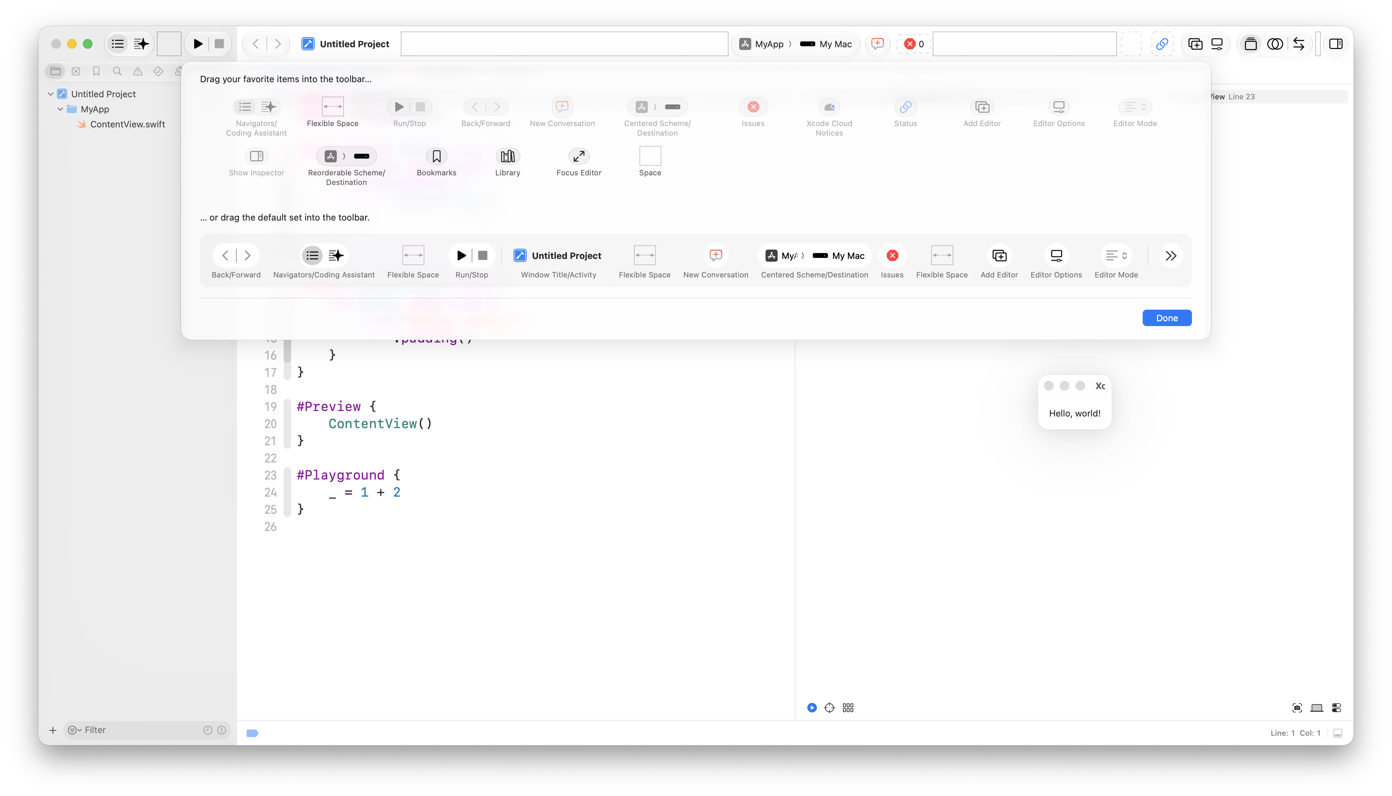Click the Add Editor item in the default set
The image size is (1392, 796).
coord(999,262)
